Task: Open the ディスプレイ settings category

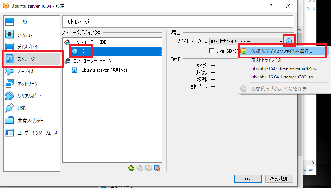Action: point(32,47)
